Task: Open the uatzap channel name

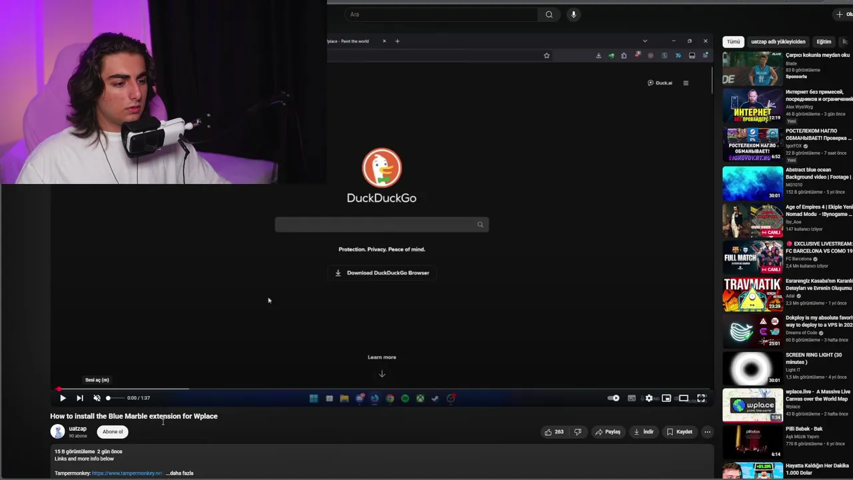Action: click(77, 429)
